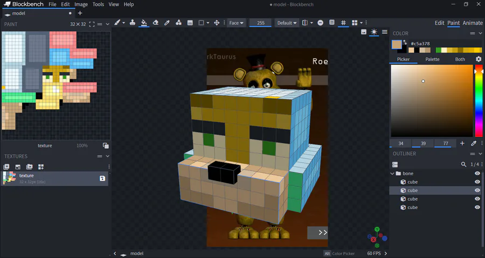Toggle visibility of the first cube
Image resolution: width=485 pixels, height=258 pixels.
(477, 182)
